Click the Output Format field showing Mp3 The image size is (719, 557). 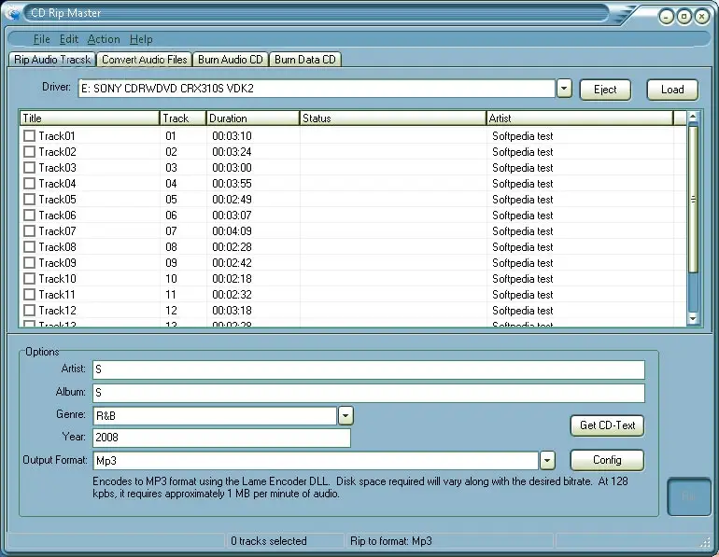click(x=316, y=461)
